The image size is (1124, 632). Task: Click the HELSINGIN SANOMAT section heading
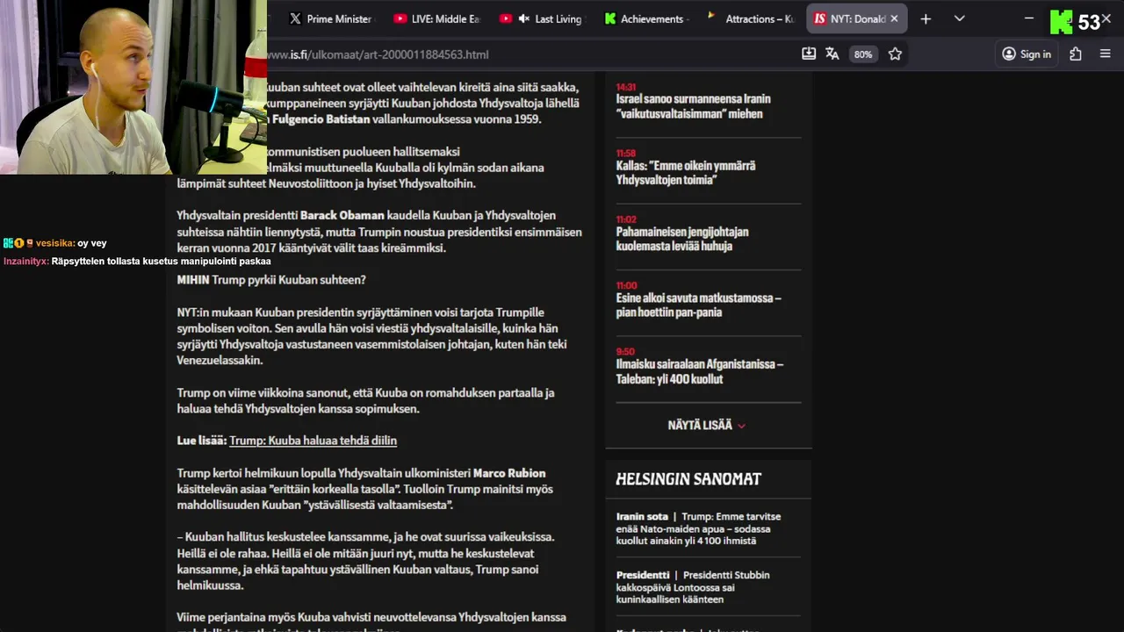[x=688, y=479]
